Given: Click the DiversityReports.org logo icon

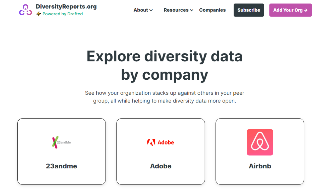Looking at the screenshot, I should [25, 10].
